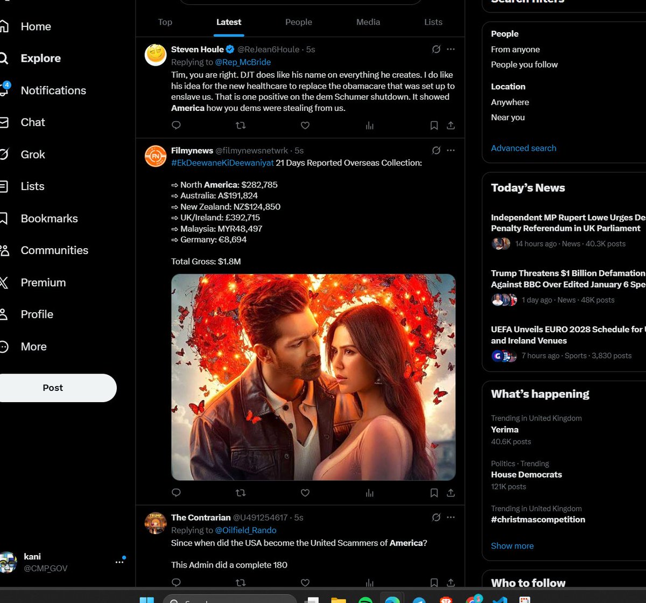The width and height of the screenshot is (646, 603).
Task: Open the Advanced search link
Action: click(x=524, y=148)
